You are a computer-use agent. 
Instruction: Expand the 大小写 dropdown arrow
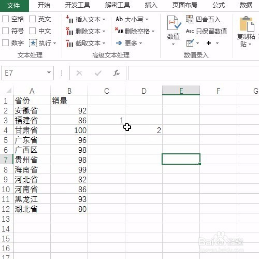click(x=147, y=19)
